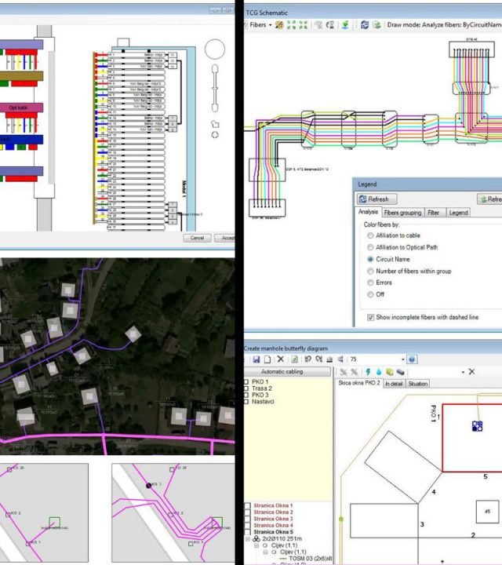Click the green download arrow icon
The height and width of the screenshot is (565, 502).
coord(345,25)
